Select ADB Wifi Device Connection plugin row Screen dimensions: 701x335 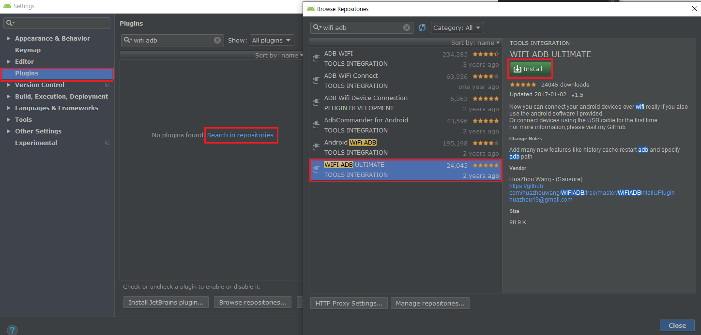coord(405,103)
